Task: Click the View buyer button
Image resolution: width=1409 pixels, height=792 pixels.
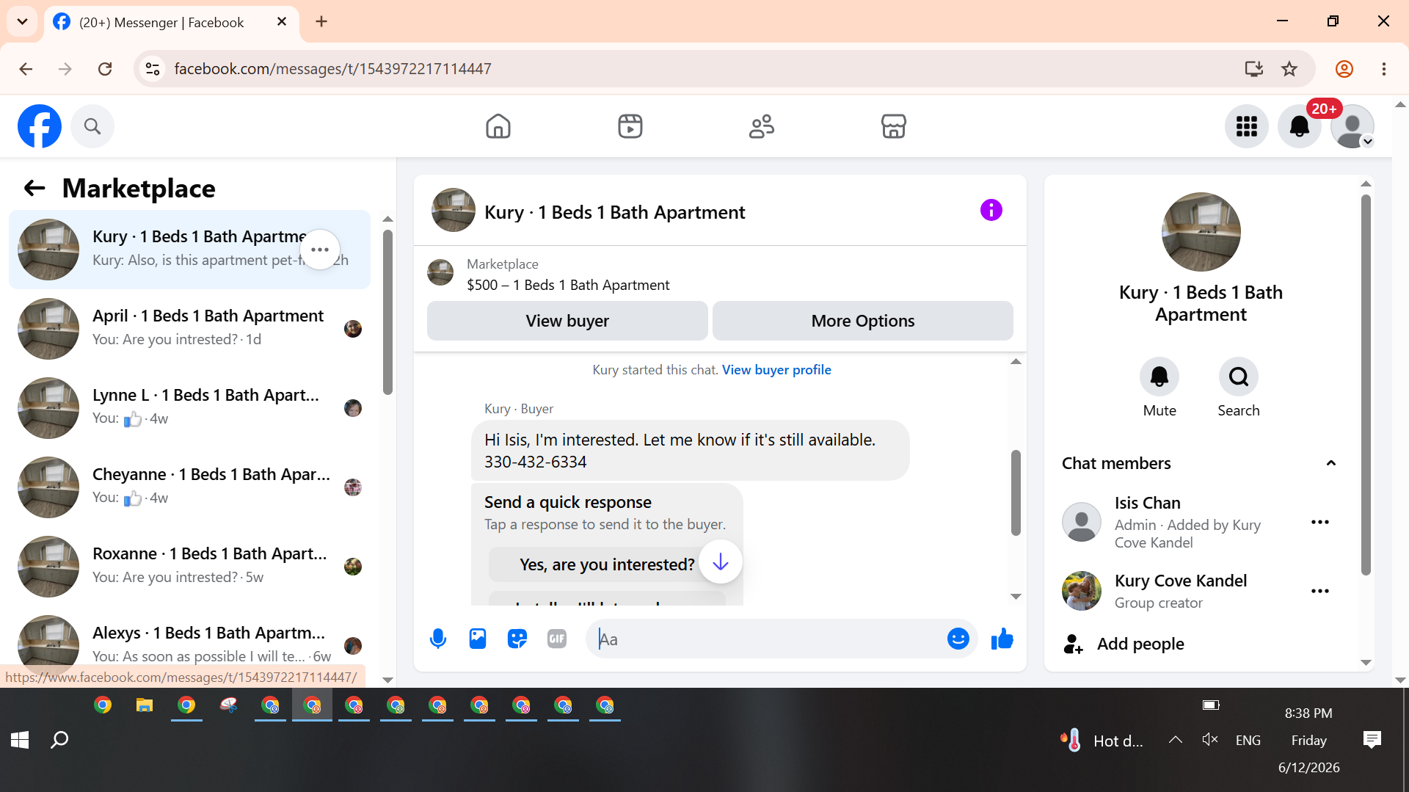Action: [x=567, y=321]
